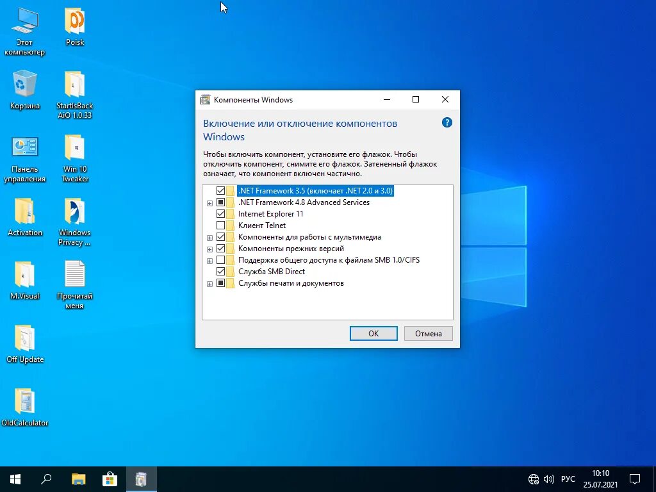
Task: Switch the РУС input language indicator
Action: 568,479
